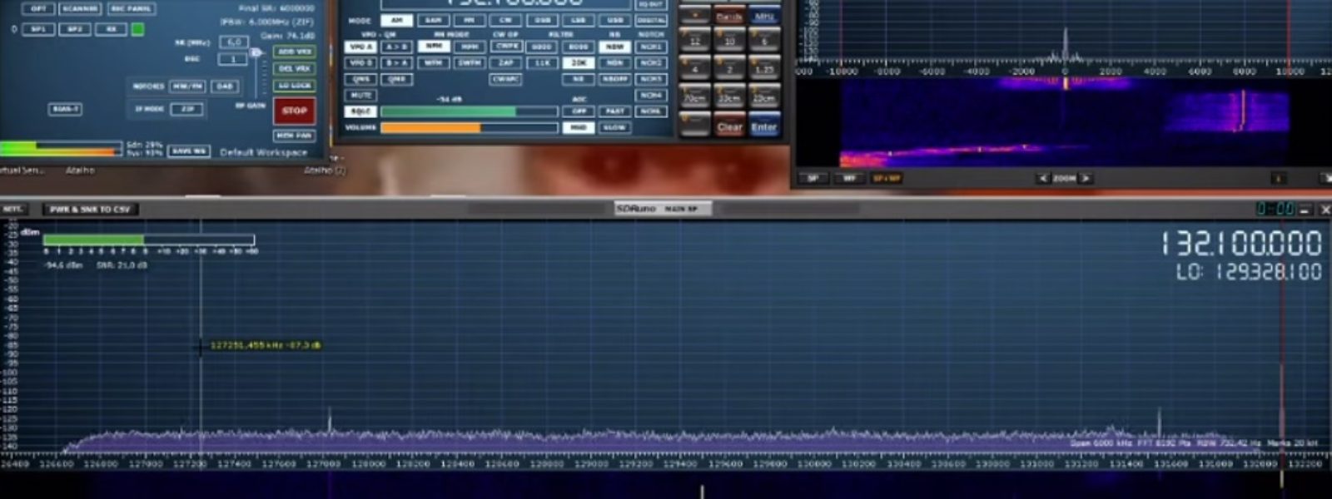The height and width of the screenshot is (499, 1332).
Task: Open the SR (MHz) sample rate box
Action: coord(233,42)
